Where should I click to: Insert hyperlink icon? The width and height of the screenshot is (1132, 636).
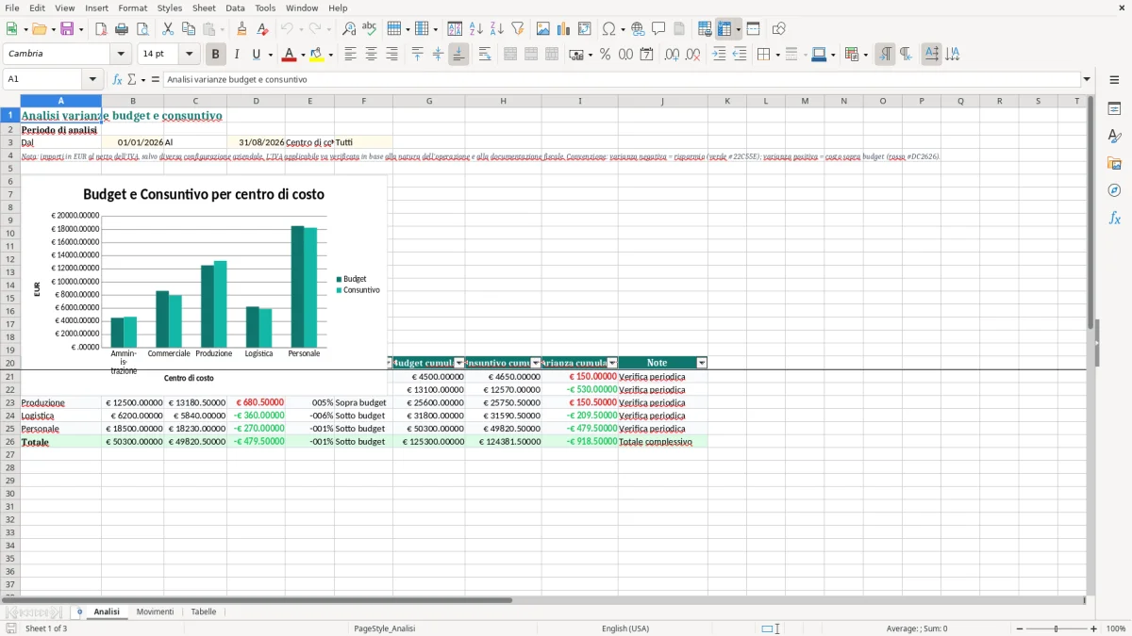click(x=639, y=29)
